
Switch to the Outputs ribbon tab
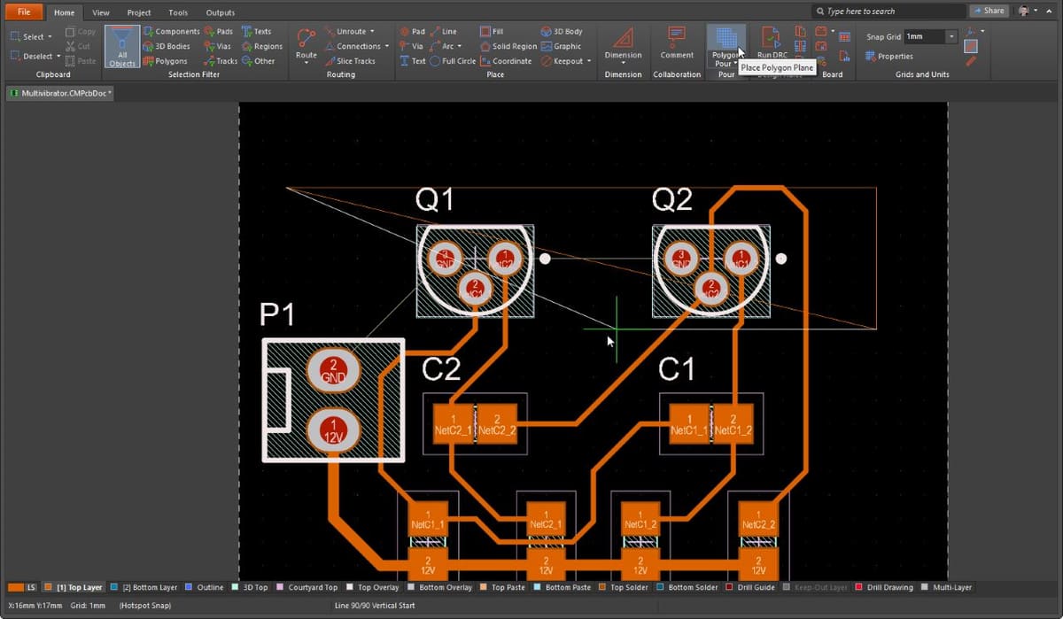tap(220, 12)
